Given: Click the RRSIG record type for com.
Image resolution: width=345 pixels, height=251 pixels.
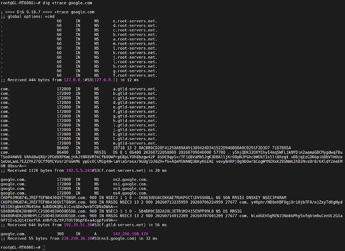Looking at the screenshot, I should point(100,153).
